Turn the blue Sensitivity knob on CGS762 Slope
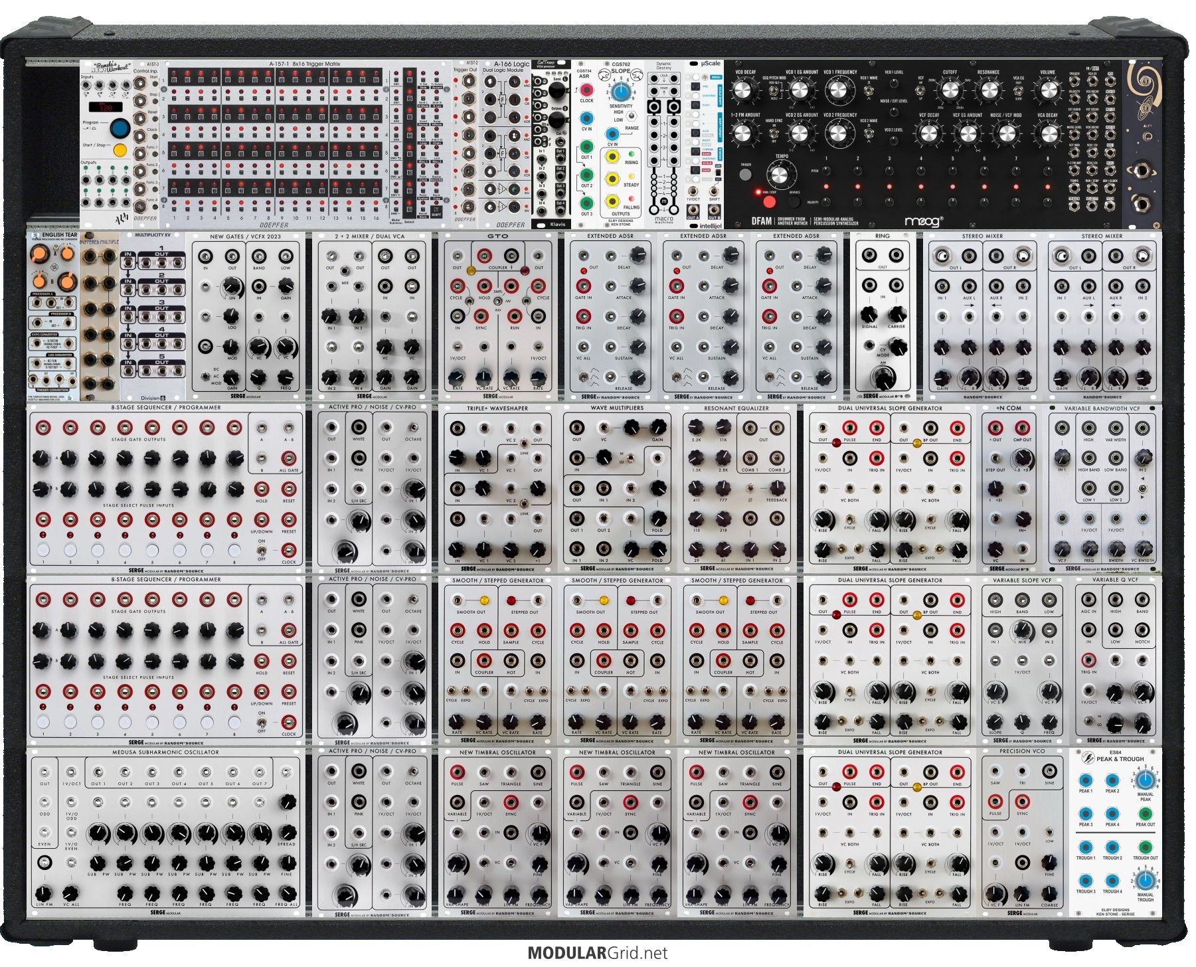 click(x=620, y=91)
